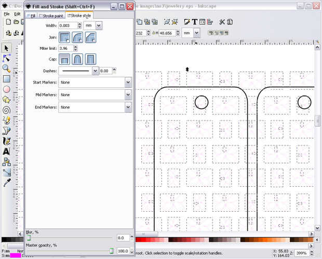Select the Rectangle tool
Screen dimensions: 322x259
click(6, 79)
